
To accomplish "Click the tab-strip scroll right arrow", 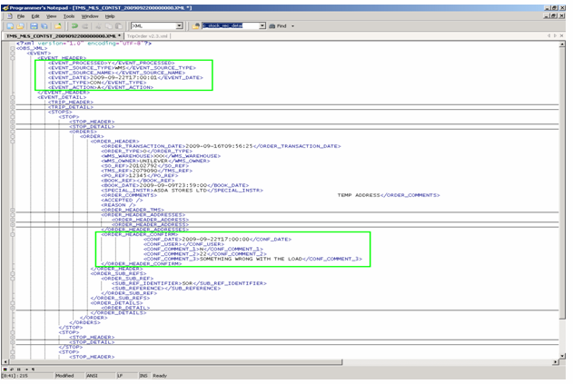I will [555, 35].
